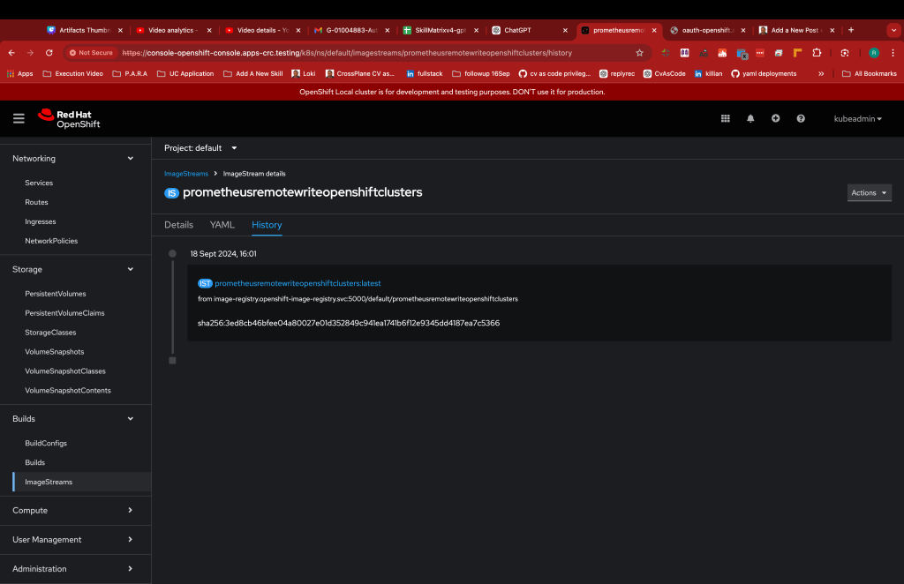Click the Not Secure site info badge
The height and width of the screenshot is (584, 904).
pyautogui.click(x=91, y=52)
